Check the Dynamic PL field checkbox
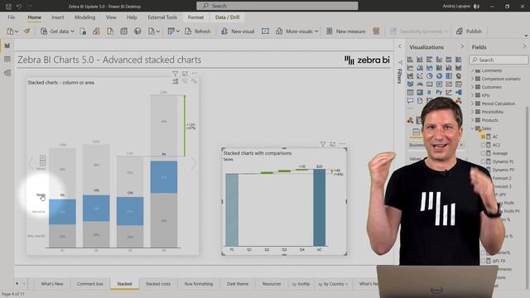 (483, 161)
